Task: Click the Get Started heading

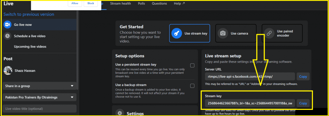Action: tap(131, 27)
